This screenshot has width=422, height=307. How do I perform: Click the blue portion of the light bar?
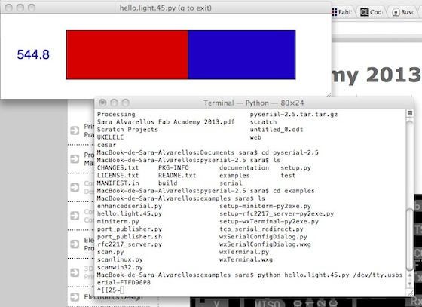click(x=242, y=54)
